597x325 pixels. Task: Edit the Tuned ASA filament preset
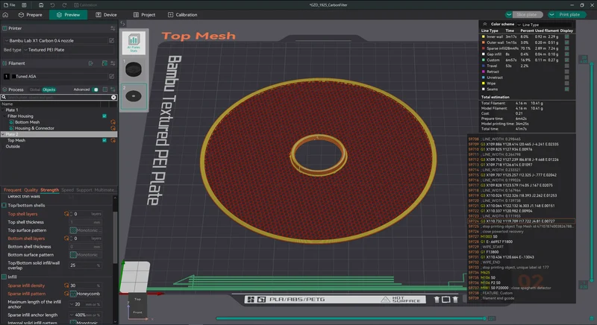click(111, 76)
